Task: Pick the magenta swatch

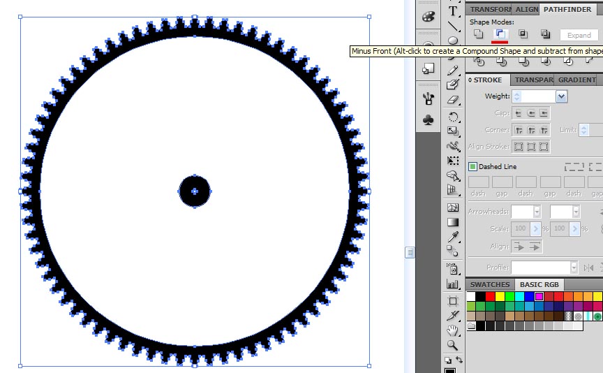Action: (x=539, y=296)
